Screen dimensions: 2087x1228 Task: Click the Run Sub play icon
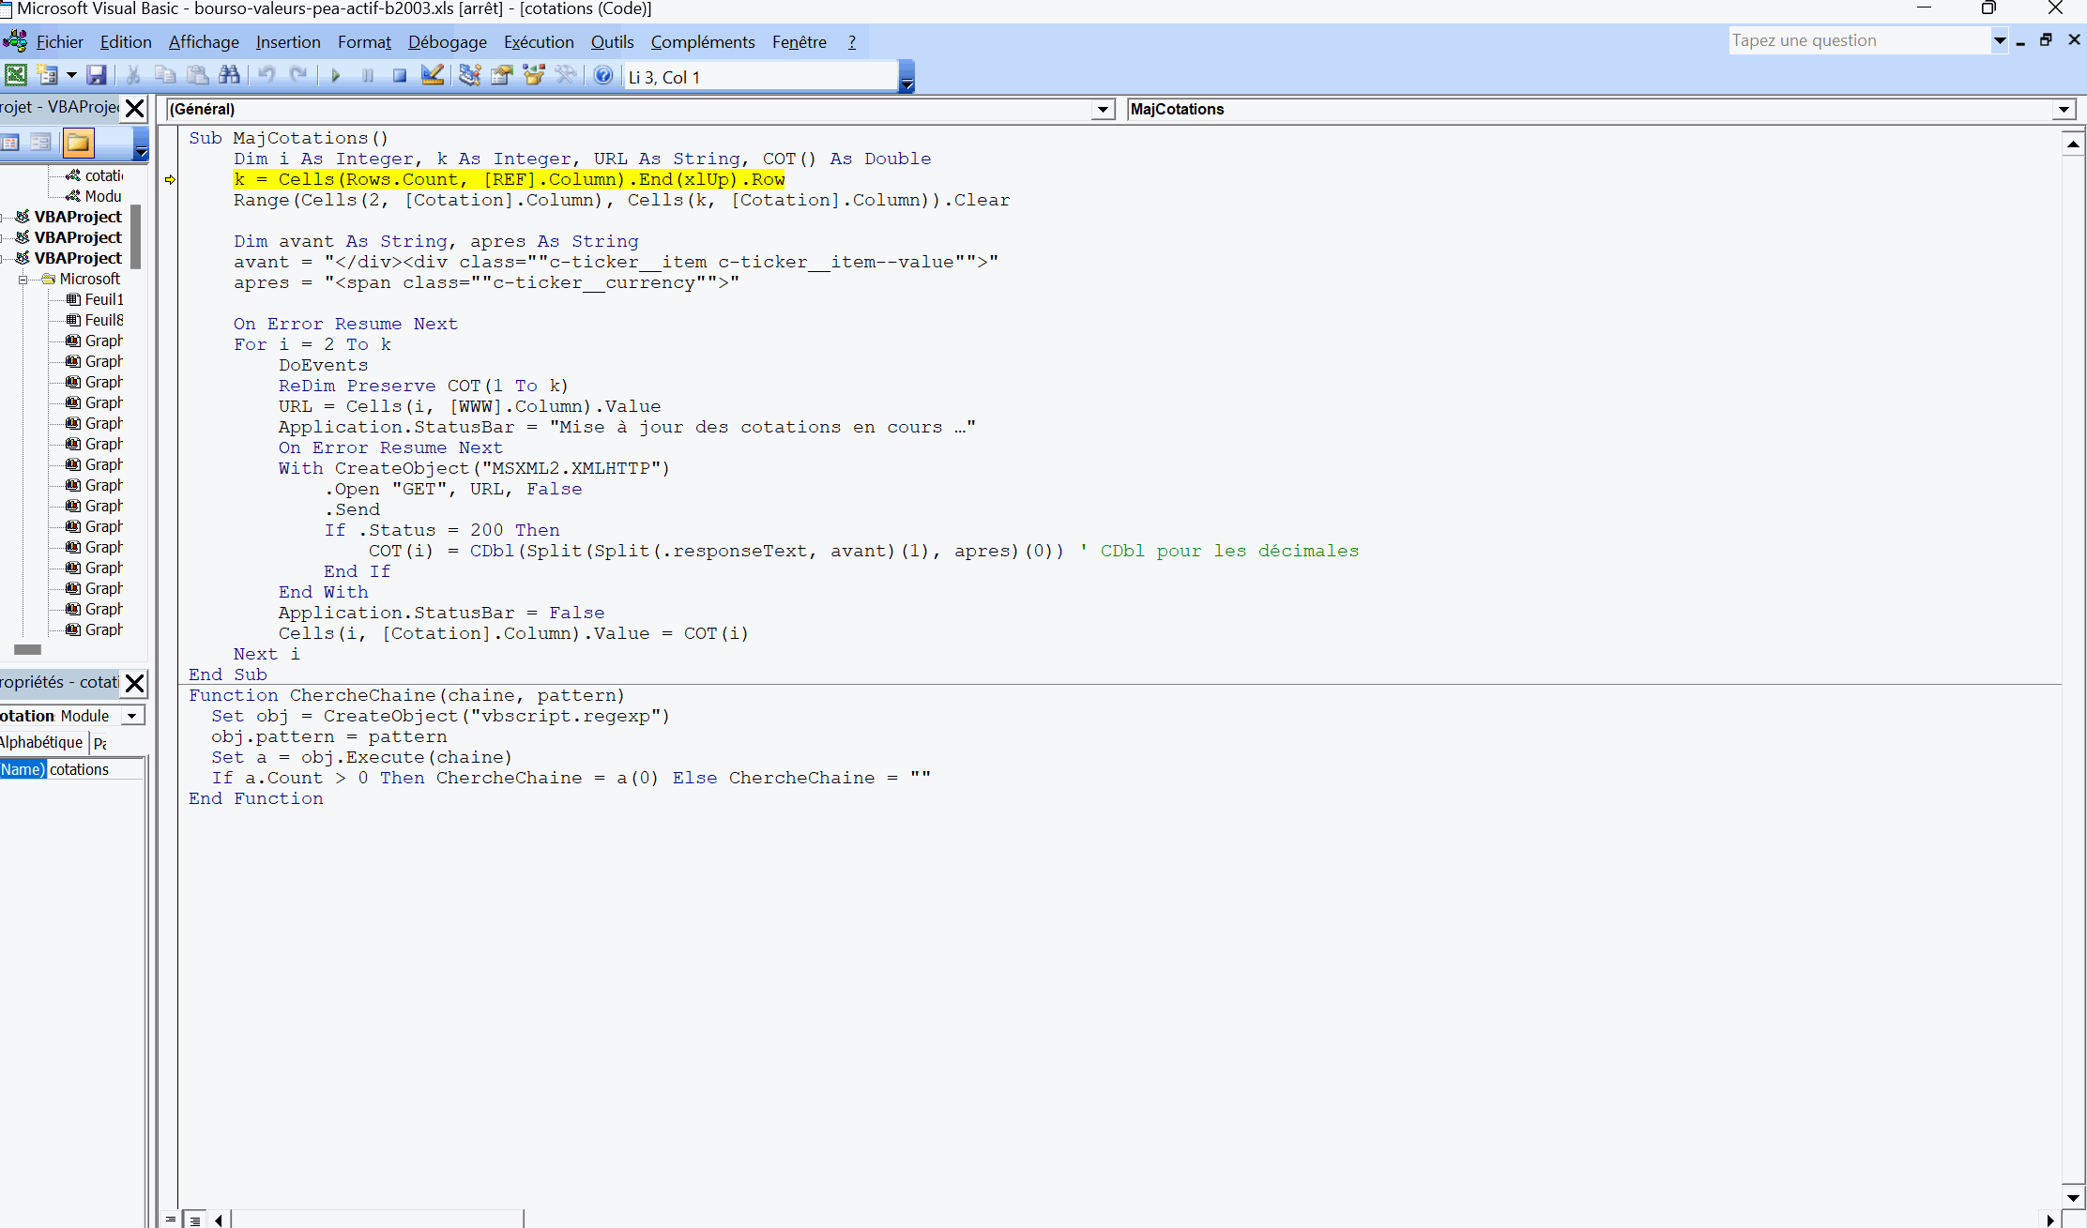coord(335,76)
